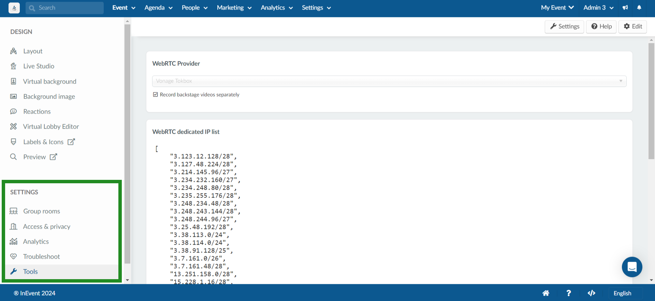Open the Settings top menu
The height and width of the screenshot is (301, 655).
click(x=316, y=8)
